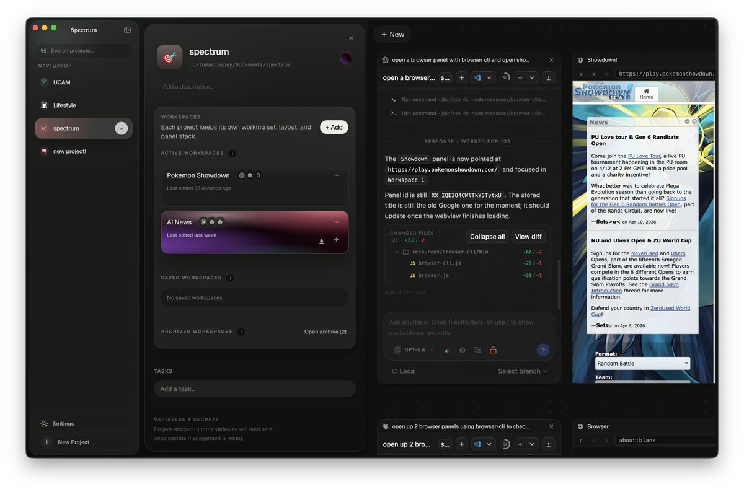744x492 pixels.
Task: Click the 'Add a description...' field
Action: 188,87
